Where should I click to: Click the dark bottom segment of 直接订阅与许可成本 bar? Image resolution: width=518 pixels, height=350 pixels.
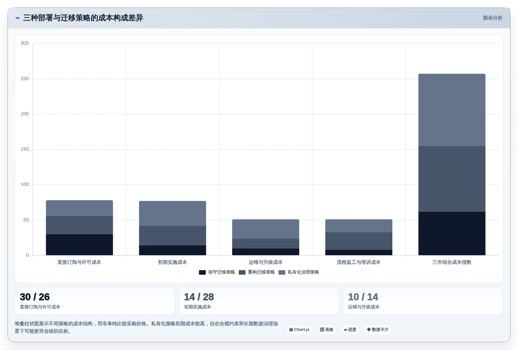click(80, 245)
